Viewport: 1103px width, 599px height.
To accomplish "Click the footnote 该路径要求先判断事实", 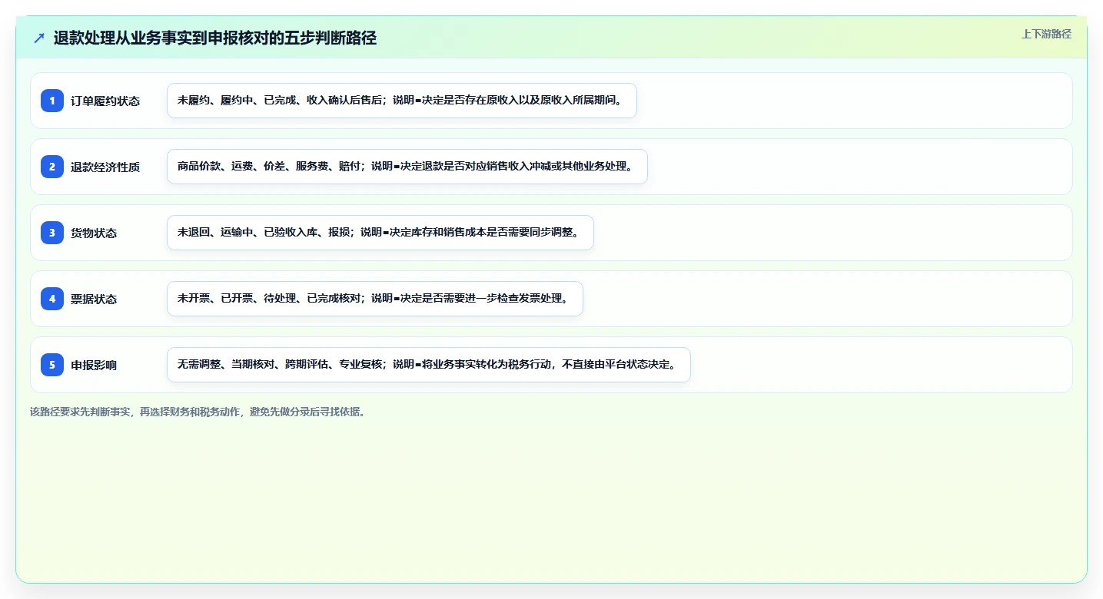I will coord(199,412).
